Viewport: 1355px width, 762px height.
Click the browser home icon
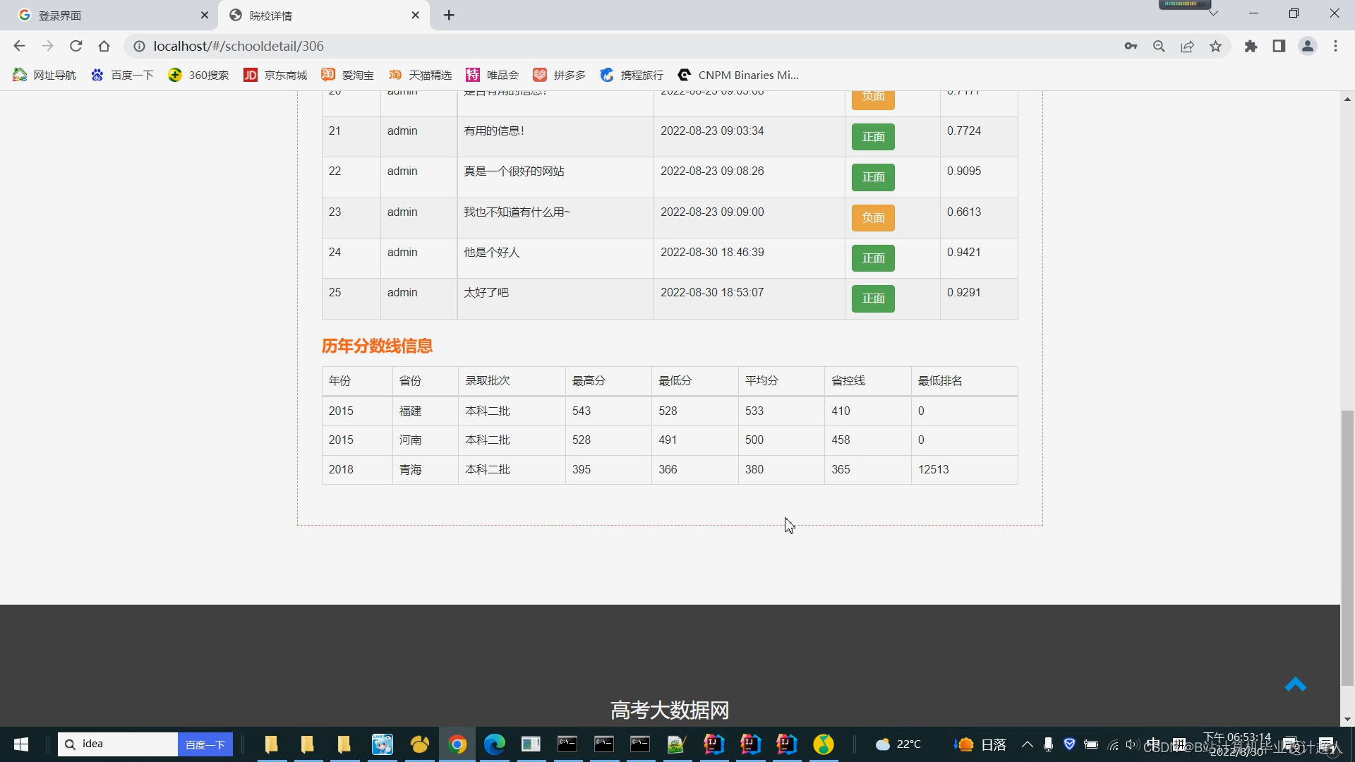(104, 47)
